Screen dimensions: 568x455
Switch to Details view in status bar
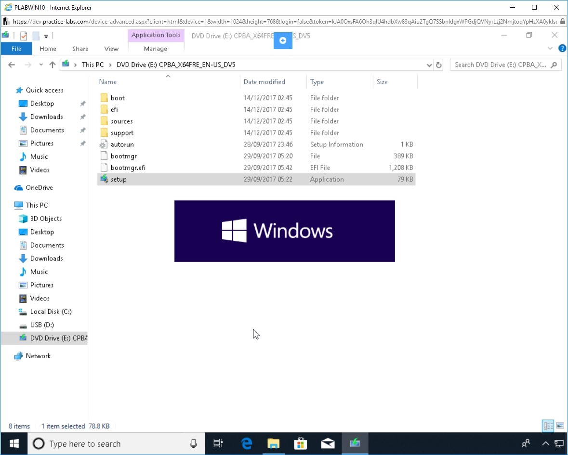[x=548, y=426]
